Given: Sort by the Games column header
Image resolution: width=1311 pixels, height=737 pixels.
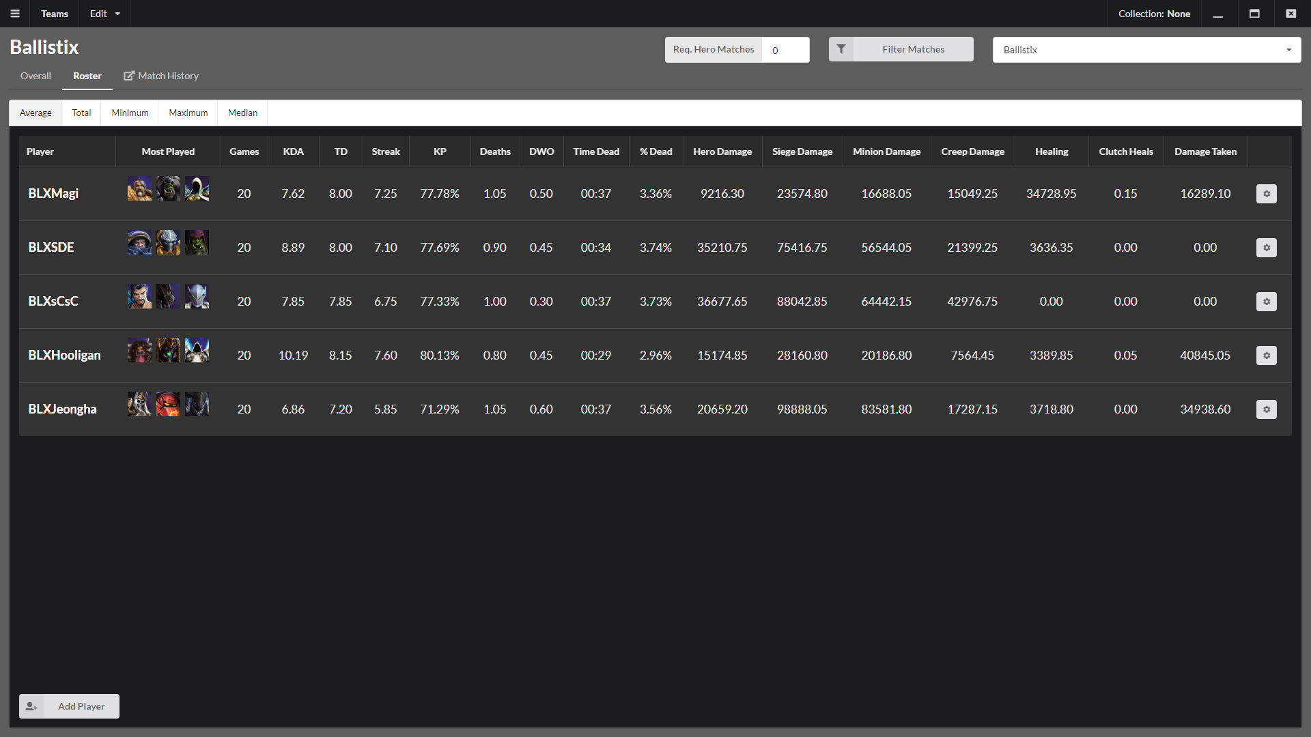Looking at the screenshot, I should pyautogui.click(x=244, y=151).
